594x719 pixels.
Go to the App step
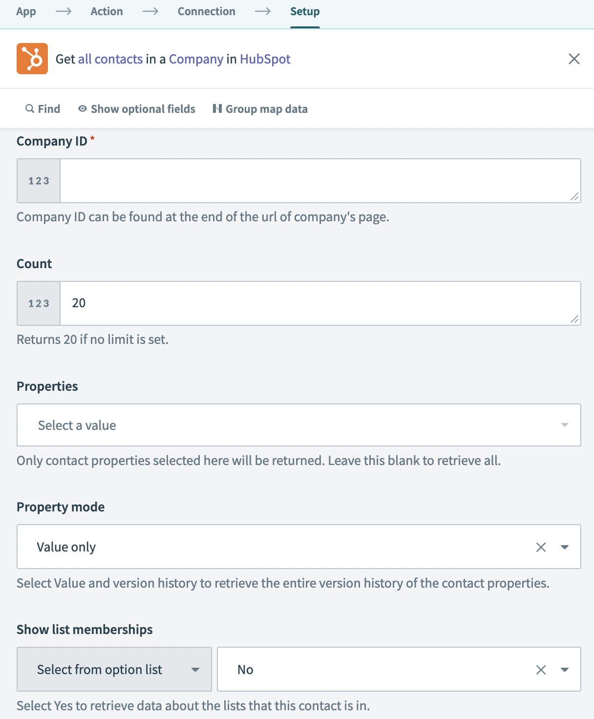pyautogui.click(x=26, y=11)
